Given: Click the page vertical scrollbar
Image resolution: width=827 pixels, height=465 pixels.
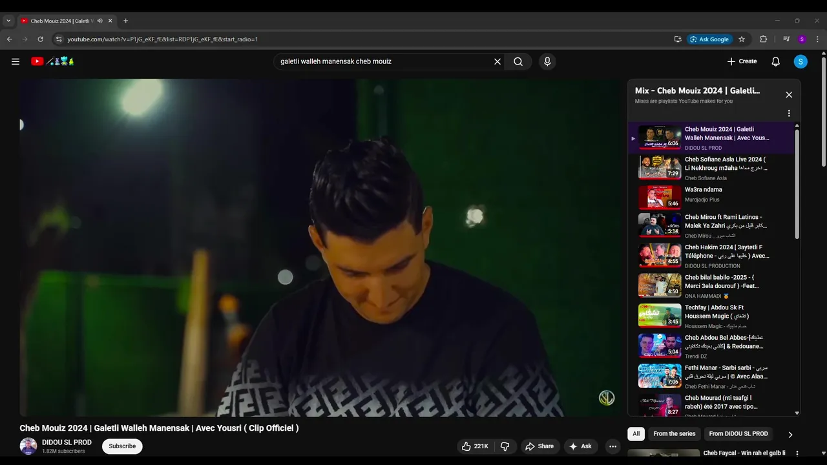Looking at the screenshot, I should click(x=823, y=113).
